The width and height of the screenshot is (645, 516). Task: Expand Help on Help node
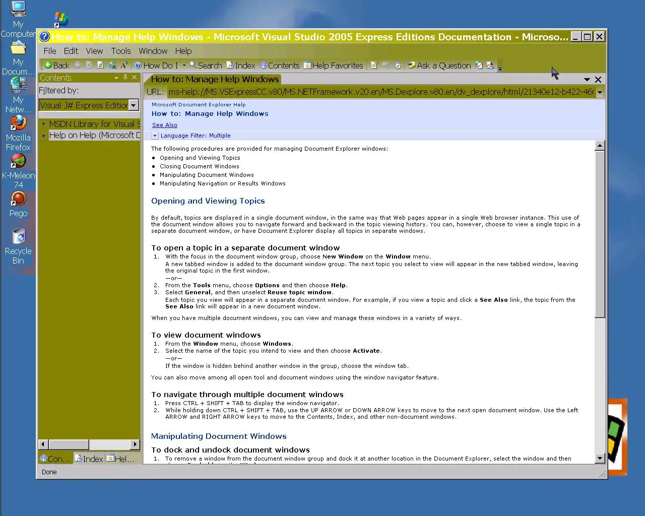[x=43, y=135]
